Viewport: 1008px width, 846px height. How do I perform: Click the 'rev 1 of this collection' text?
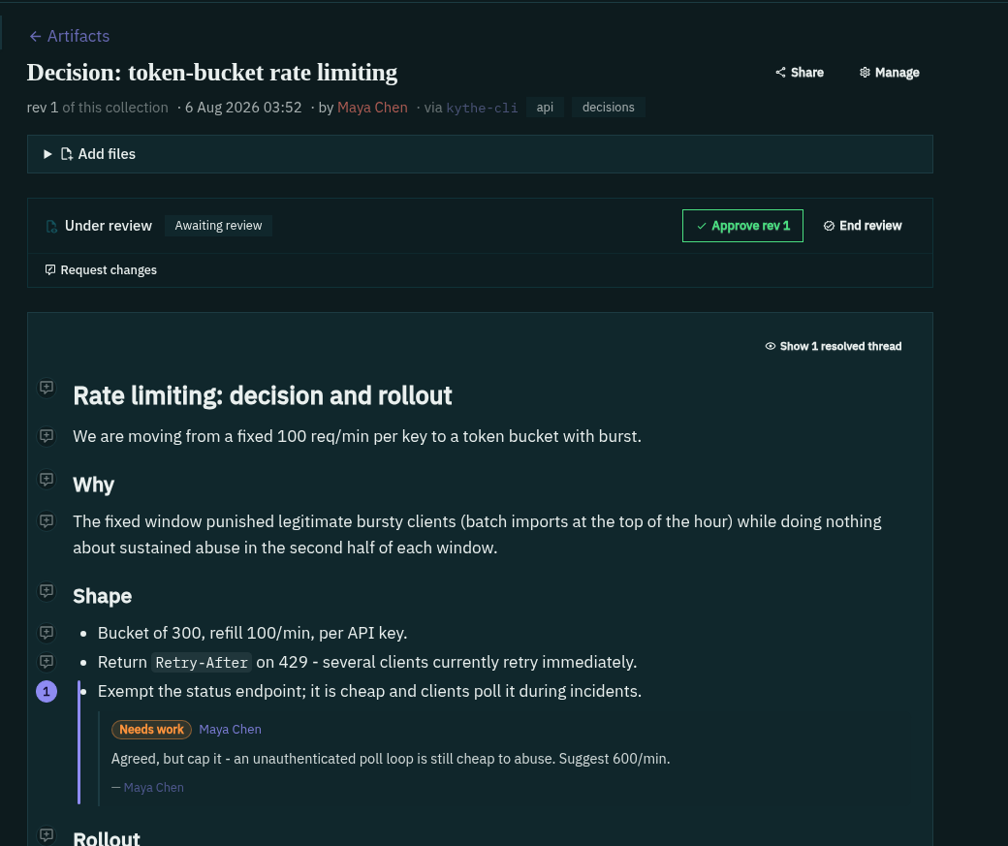(x=98, y=108)
